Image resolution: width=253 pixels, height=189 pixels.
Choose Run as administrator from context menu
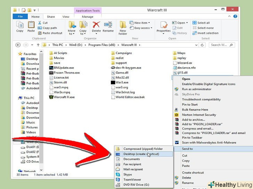pos(197,89)
